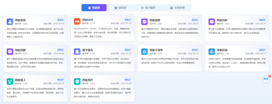Click the 智能体 tag on 单据识别 card
272x104 pixels.
pos(262,50)
